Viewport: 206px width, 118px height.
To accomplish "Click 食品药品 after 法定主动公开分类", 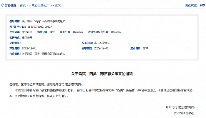I will (x=116, y=32).
